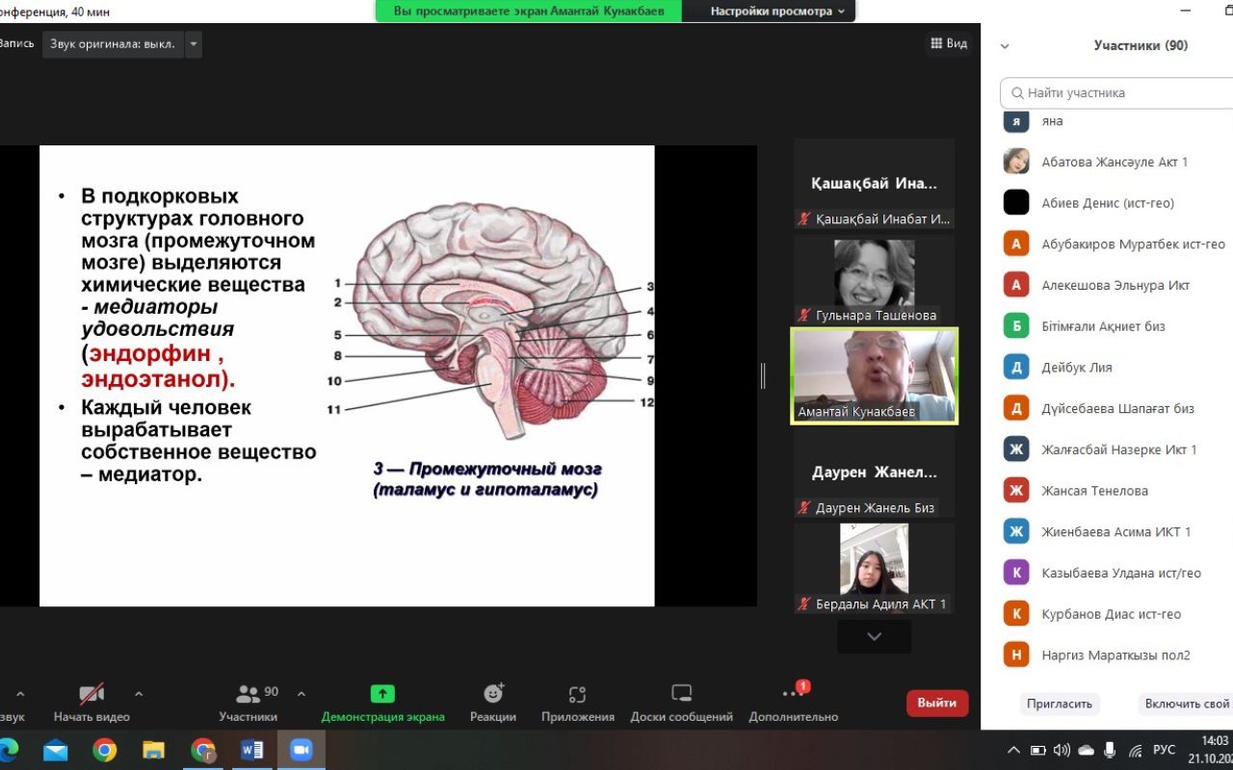The height and width of the screenshot is (770, 1233).
Task: Click the green Share Screen icon
Action: (x=382, y=694)
